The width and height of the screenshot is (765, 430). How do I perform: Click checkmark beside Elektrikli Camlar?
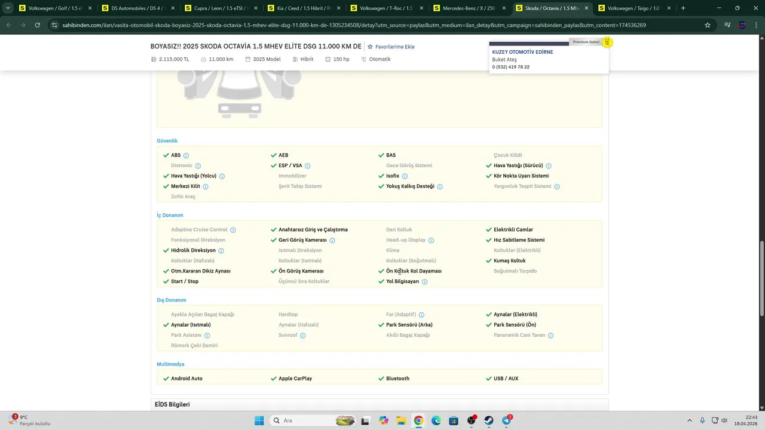(x=489, y=230)
